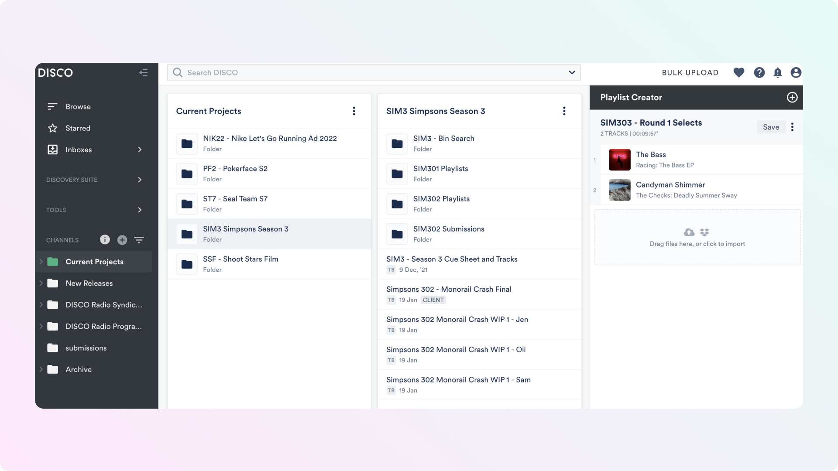
Task: Add a new channel with plus icon
Action: pyautogui.click(x=122, y=240)
